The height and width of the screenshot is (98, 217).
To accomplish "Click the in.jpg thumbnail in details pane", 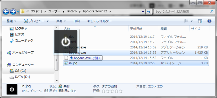I will (12, 89).
